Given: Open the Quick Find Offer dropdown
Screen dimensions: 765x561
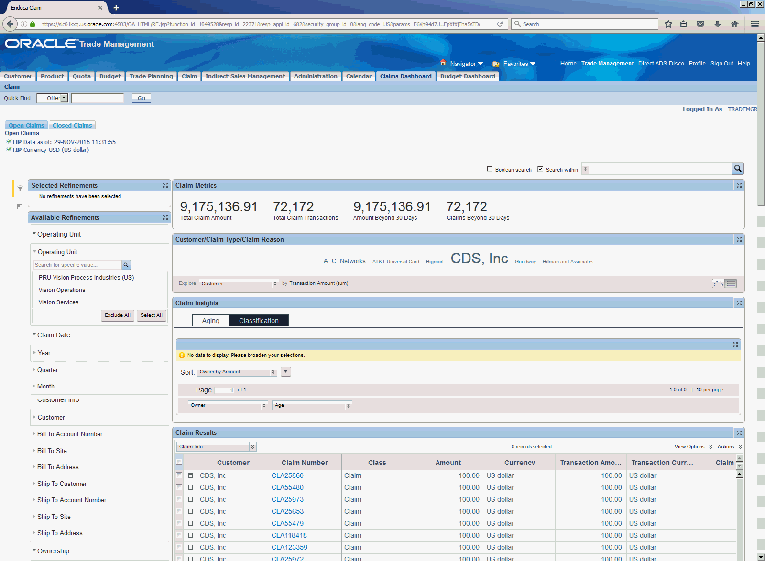Looking at the screenshot, I should [x=53, y=98].
